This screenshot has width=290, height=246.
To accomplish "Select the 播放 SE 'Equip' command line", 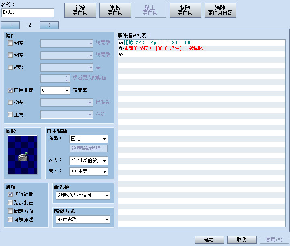I will pos(202,43).
